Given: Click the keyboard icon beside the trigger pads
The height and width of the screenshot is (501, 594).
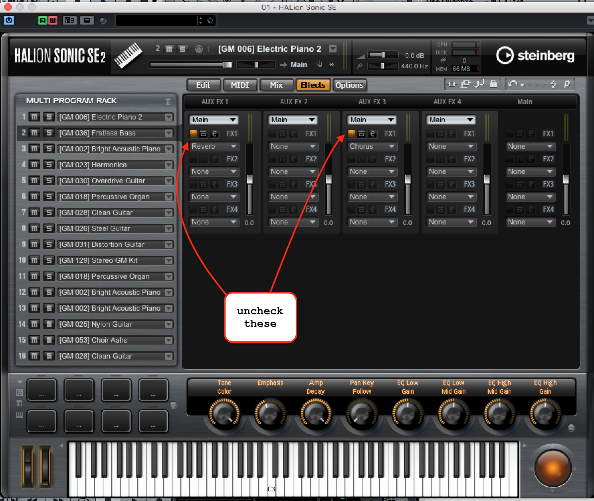Looking at the screenshot, I should (x=20, y=415).
